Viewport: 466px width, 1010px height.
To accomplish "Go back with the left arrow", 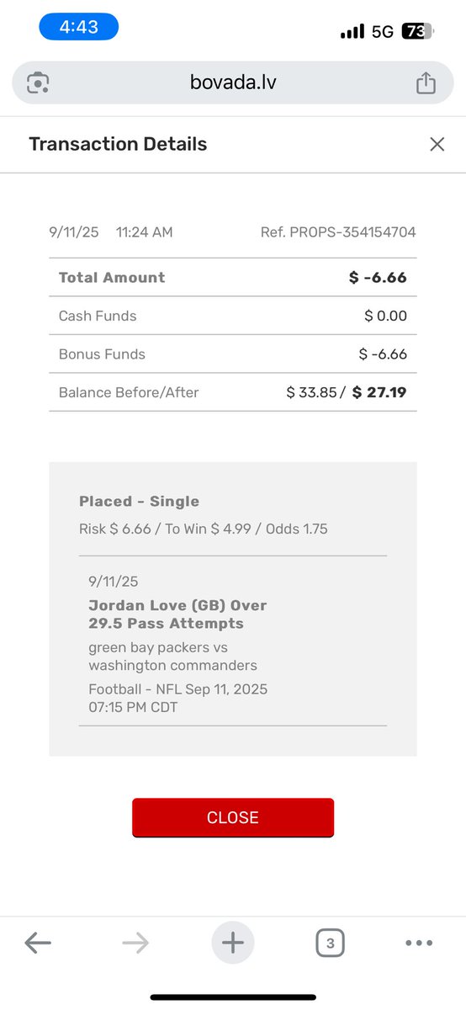I will (x=38, y=944).
